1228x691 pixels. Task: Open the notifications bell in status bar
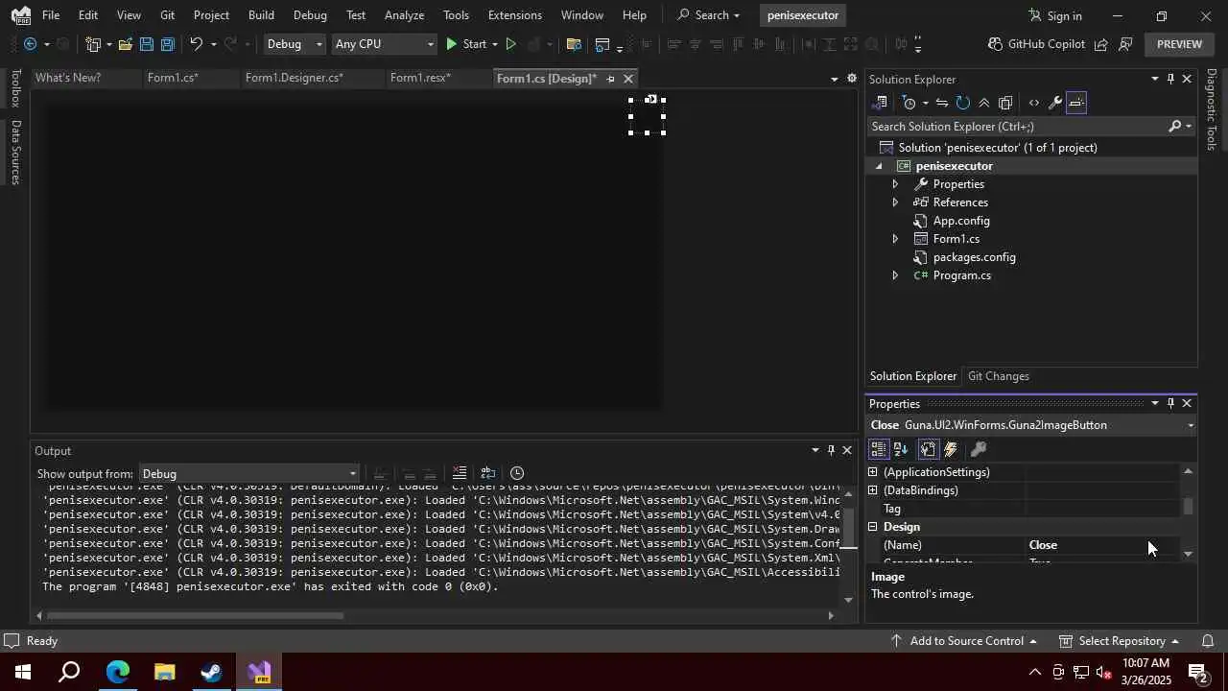[x=1208, y=641]
